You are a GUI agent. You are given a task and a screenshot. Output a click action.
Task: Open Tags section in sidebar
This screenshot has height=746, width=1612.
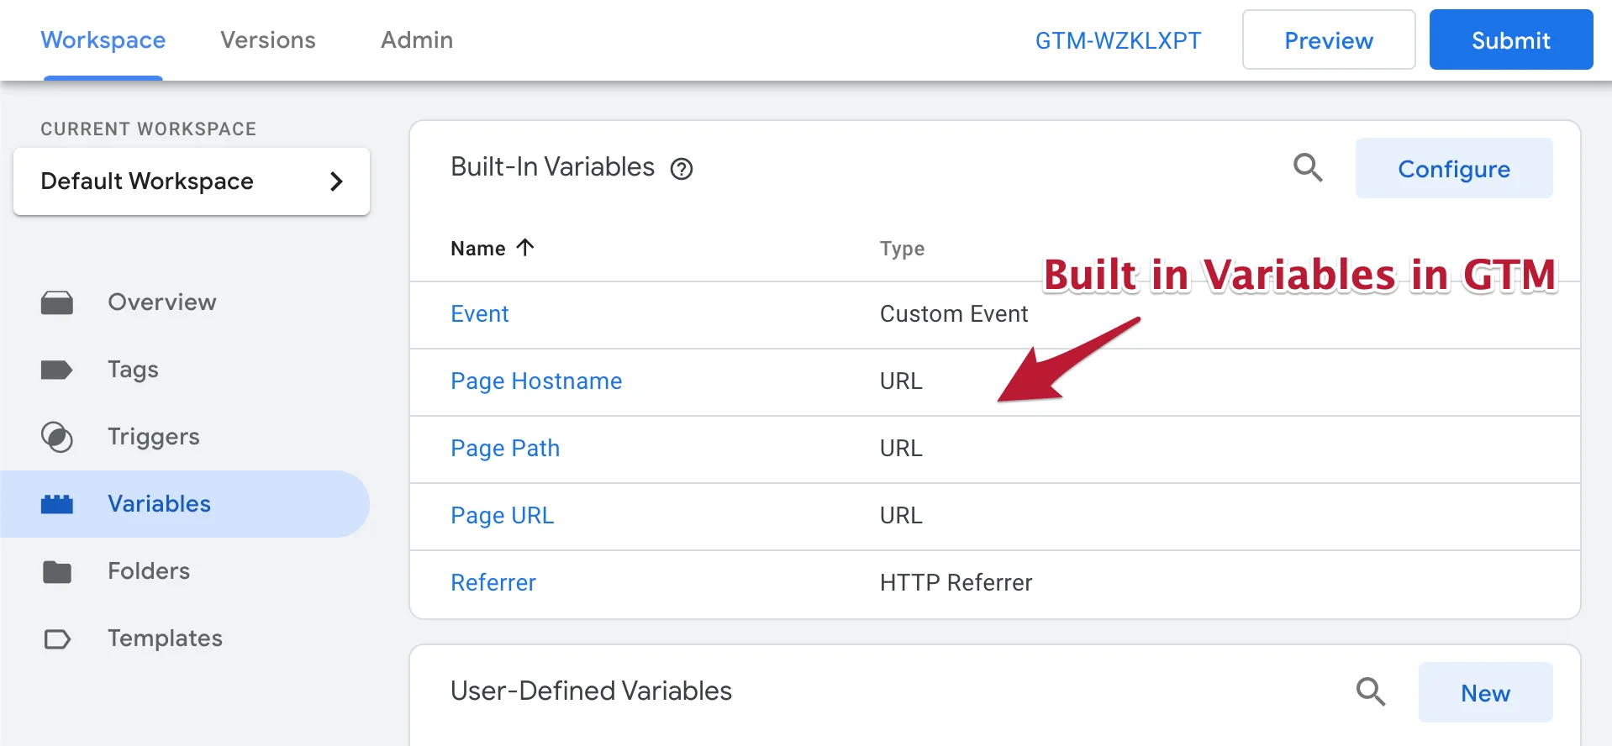(x=133, y=370)
